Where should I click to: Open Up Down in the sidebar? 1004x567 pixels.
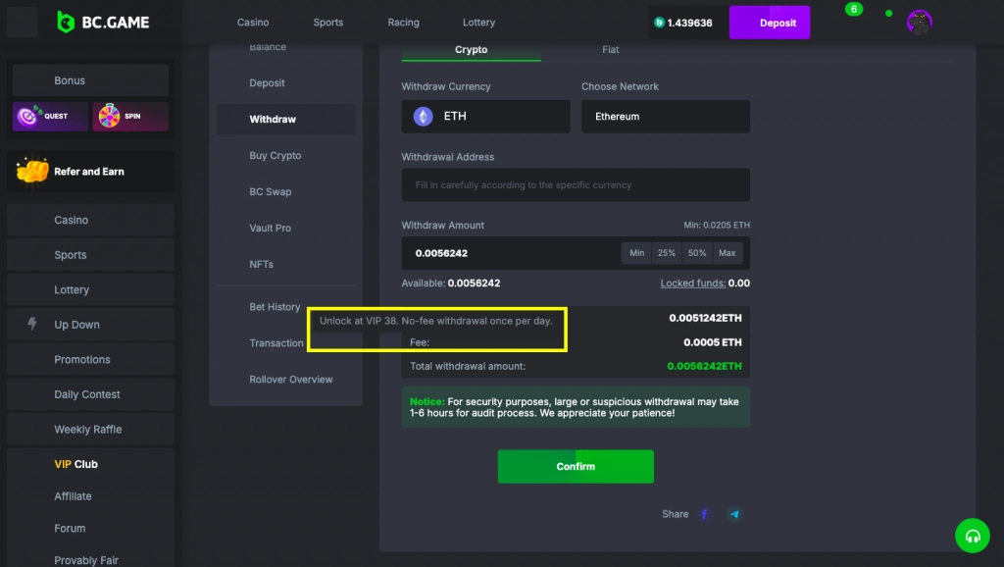point(90,324)
